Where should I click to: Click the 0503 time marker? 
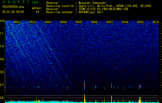[48, 22]
